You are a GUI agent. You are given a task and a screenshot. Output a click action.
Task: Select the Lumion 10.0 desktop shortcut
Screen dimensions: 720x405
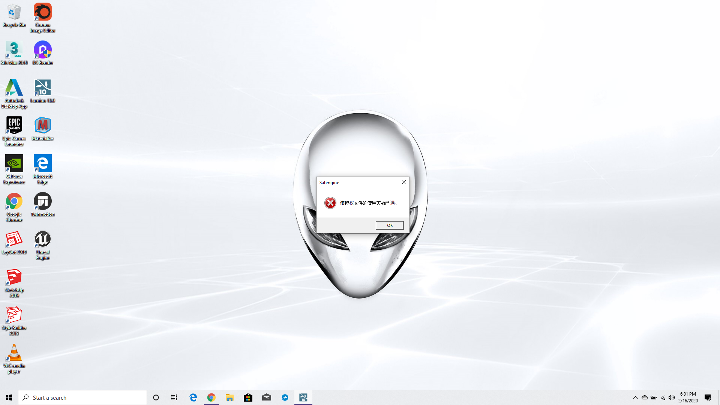pyautogui.click(x=43, y=91)
